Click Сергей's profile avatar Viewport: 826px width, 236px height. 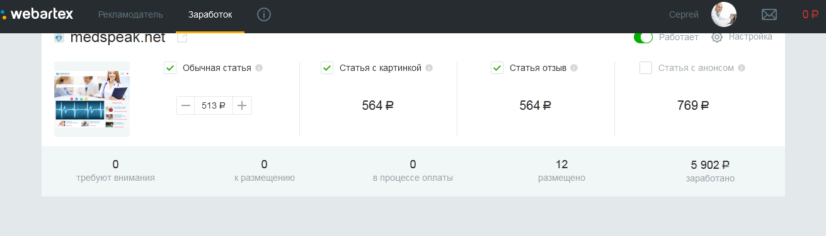pyautogui.click(x=724, y=14)
